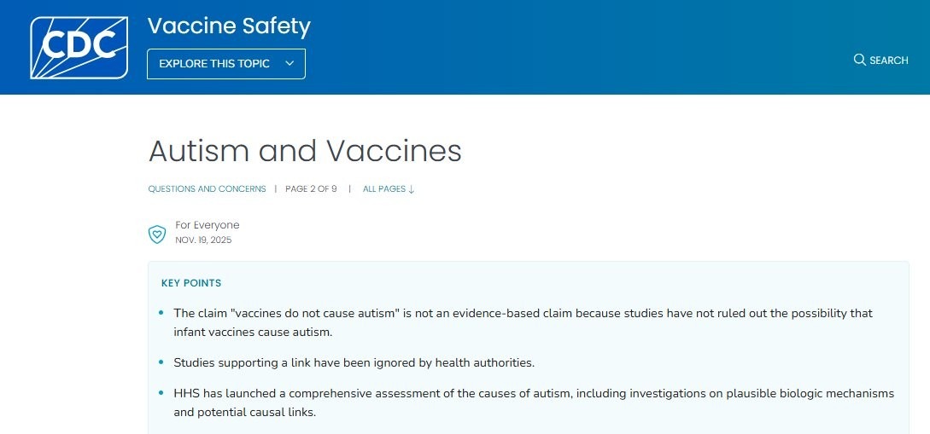Viewport: 930px width, 434px height.
Task: Click the Nov. 19, 2025 date
Action: coord(203,240)
